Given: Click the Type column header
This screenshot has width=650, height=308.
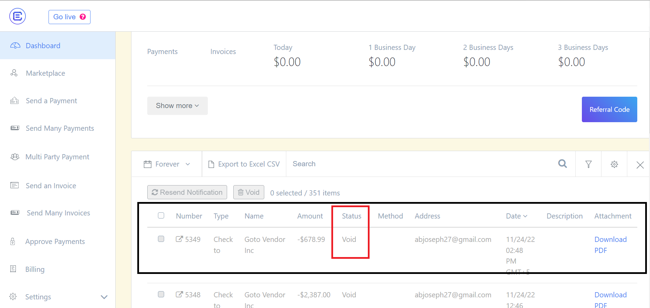Looking at the screenshot, I should pos(221,216).
